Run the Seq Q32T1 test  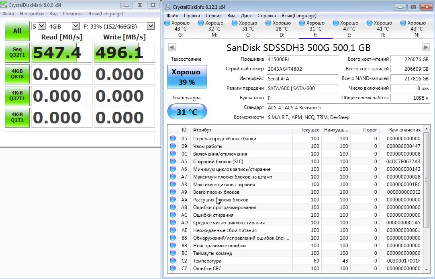17,53
